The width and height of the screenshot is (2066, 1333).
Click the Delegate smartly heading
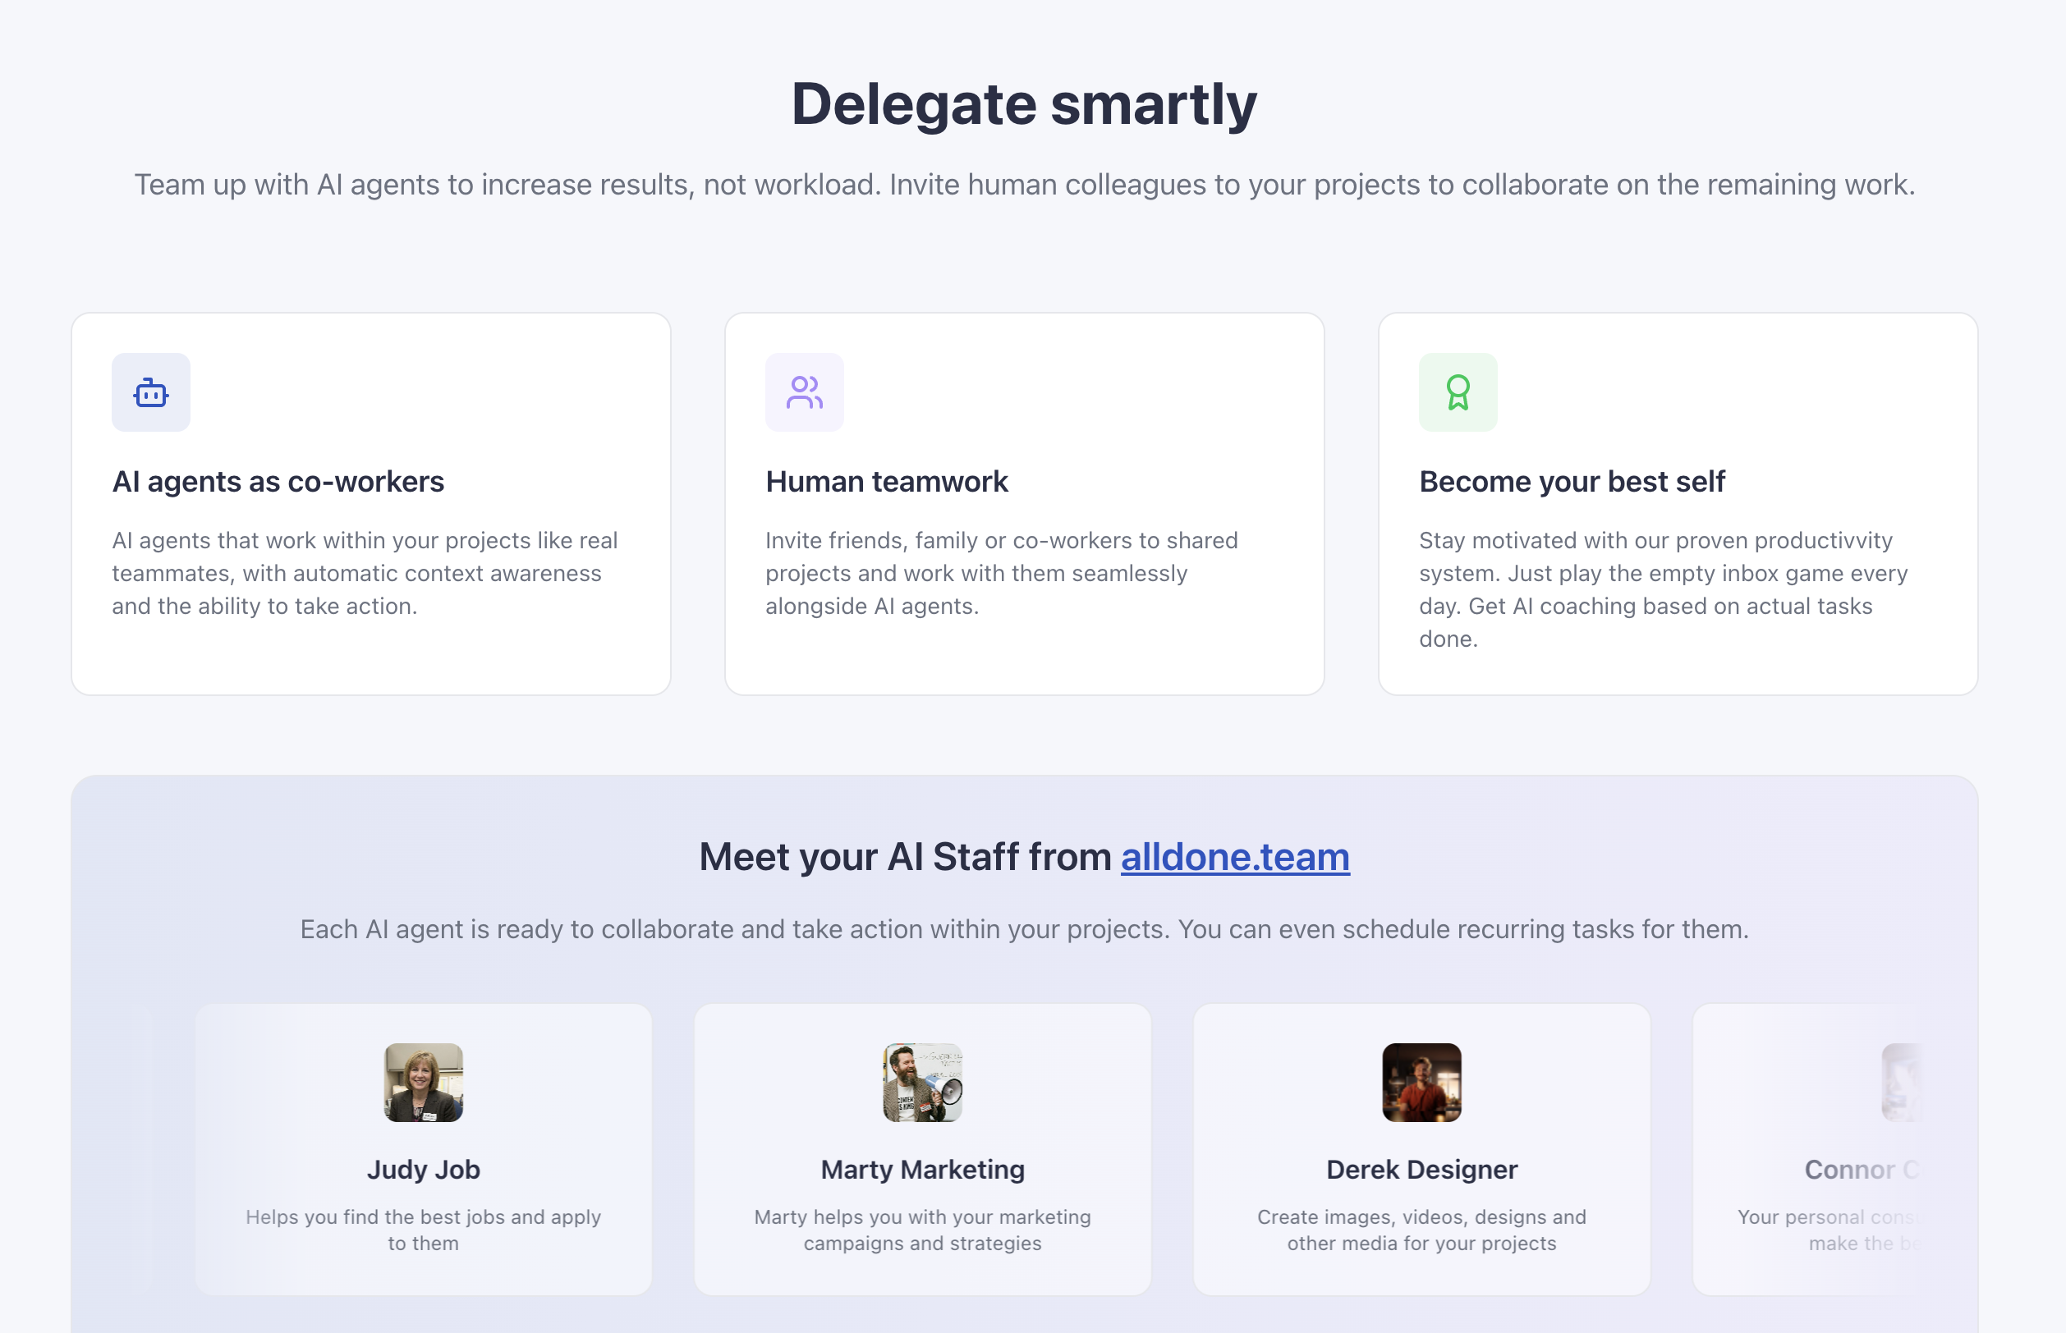tap(1023, 104)
